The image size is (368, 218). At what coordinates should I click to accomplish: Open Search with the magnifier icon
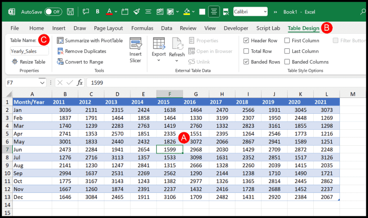363,11
